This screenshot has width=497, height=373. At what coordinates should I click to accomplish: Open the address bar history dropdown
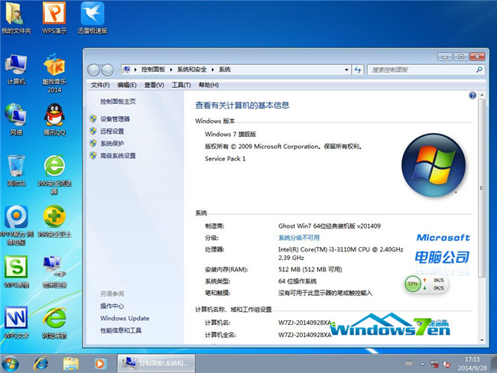click(x=347, y=70)
